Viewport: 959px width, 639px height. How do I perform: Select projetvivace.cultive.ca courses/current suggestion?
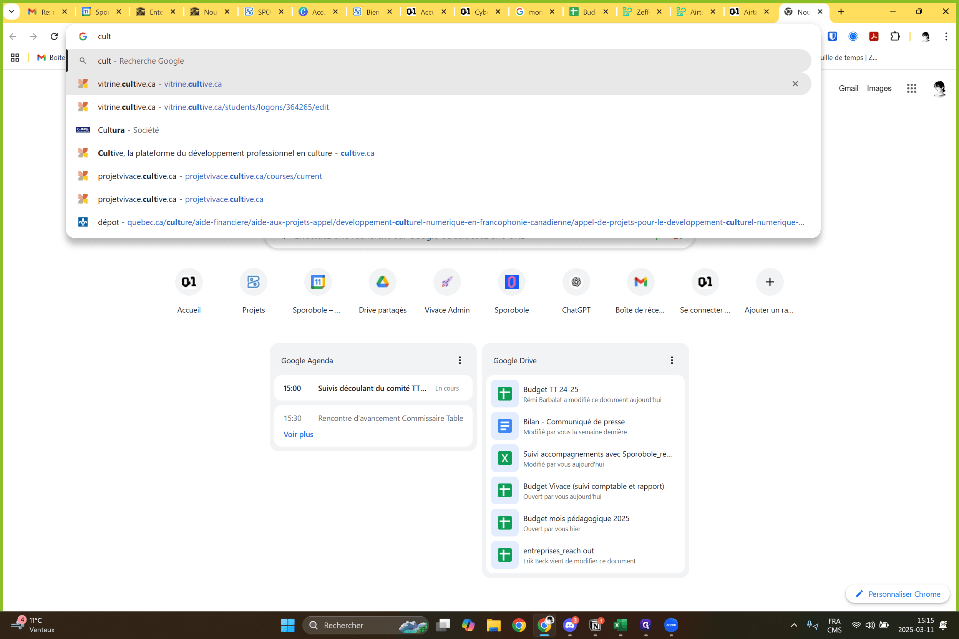tap(438, 176)
